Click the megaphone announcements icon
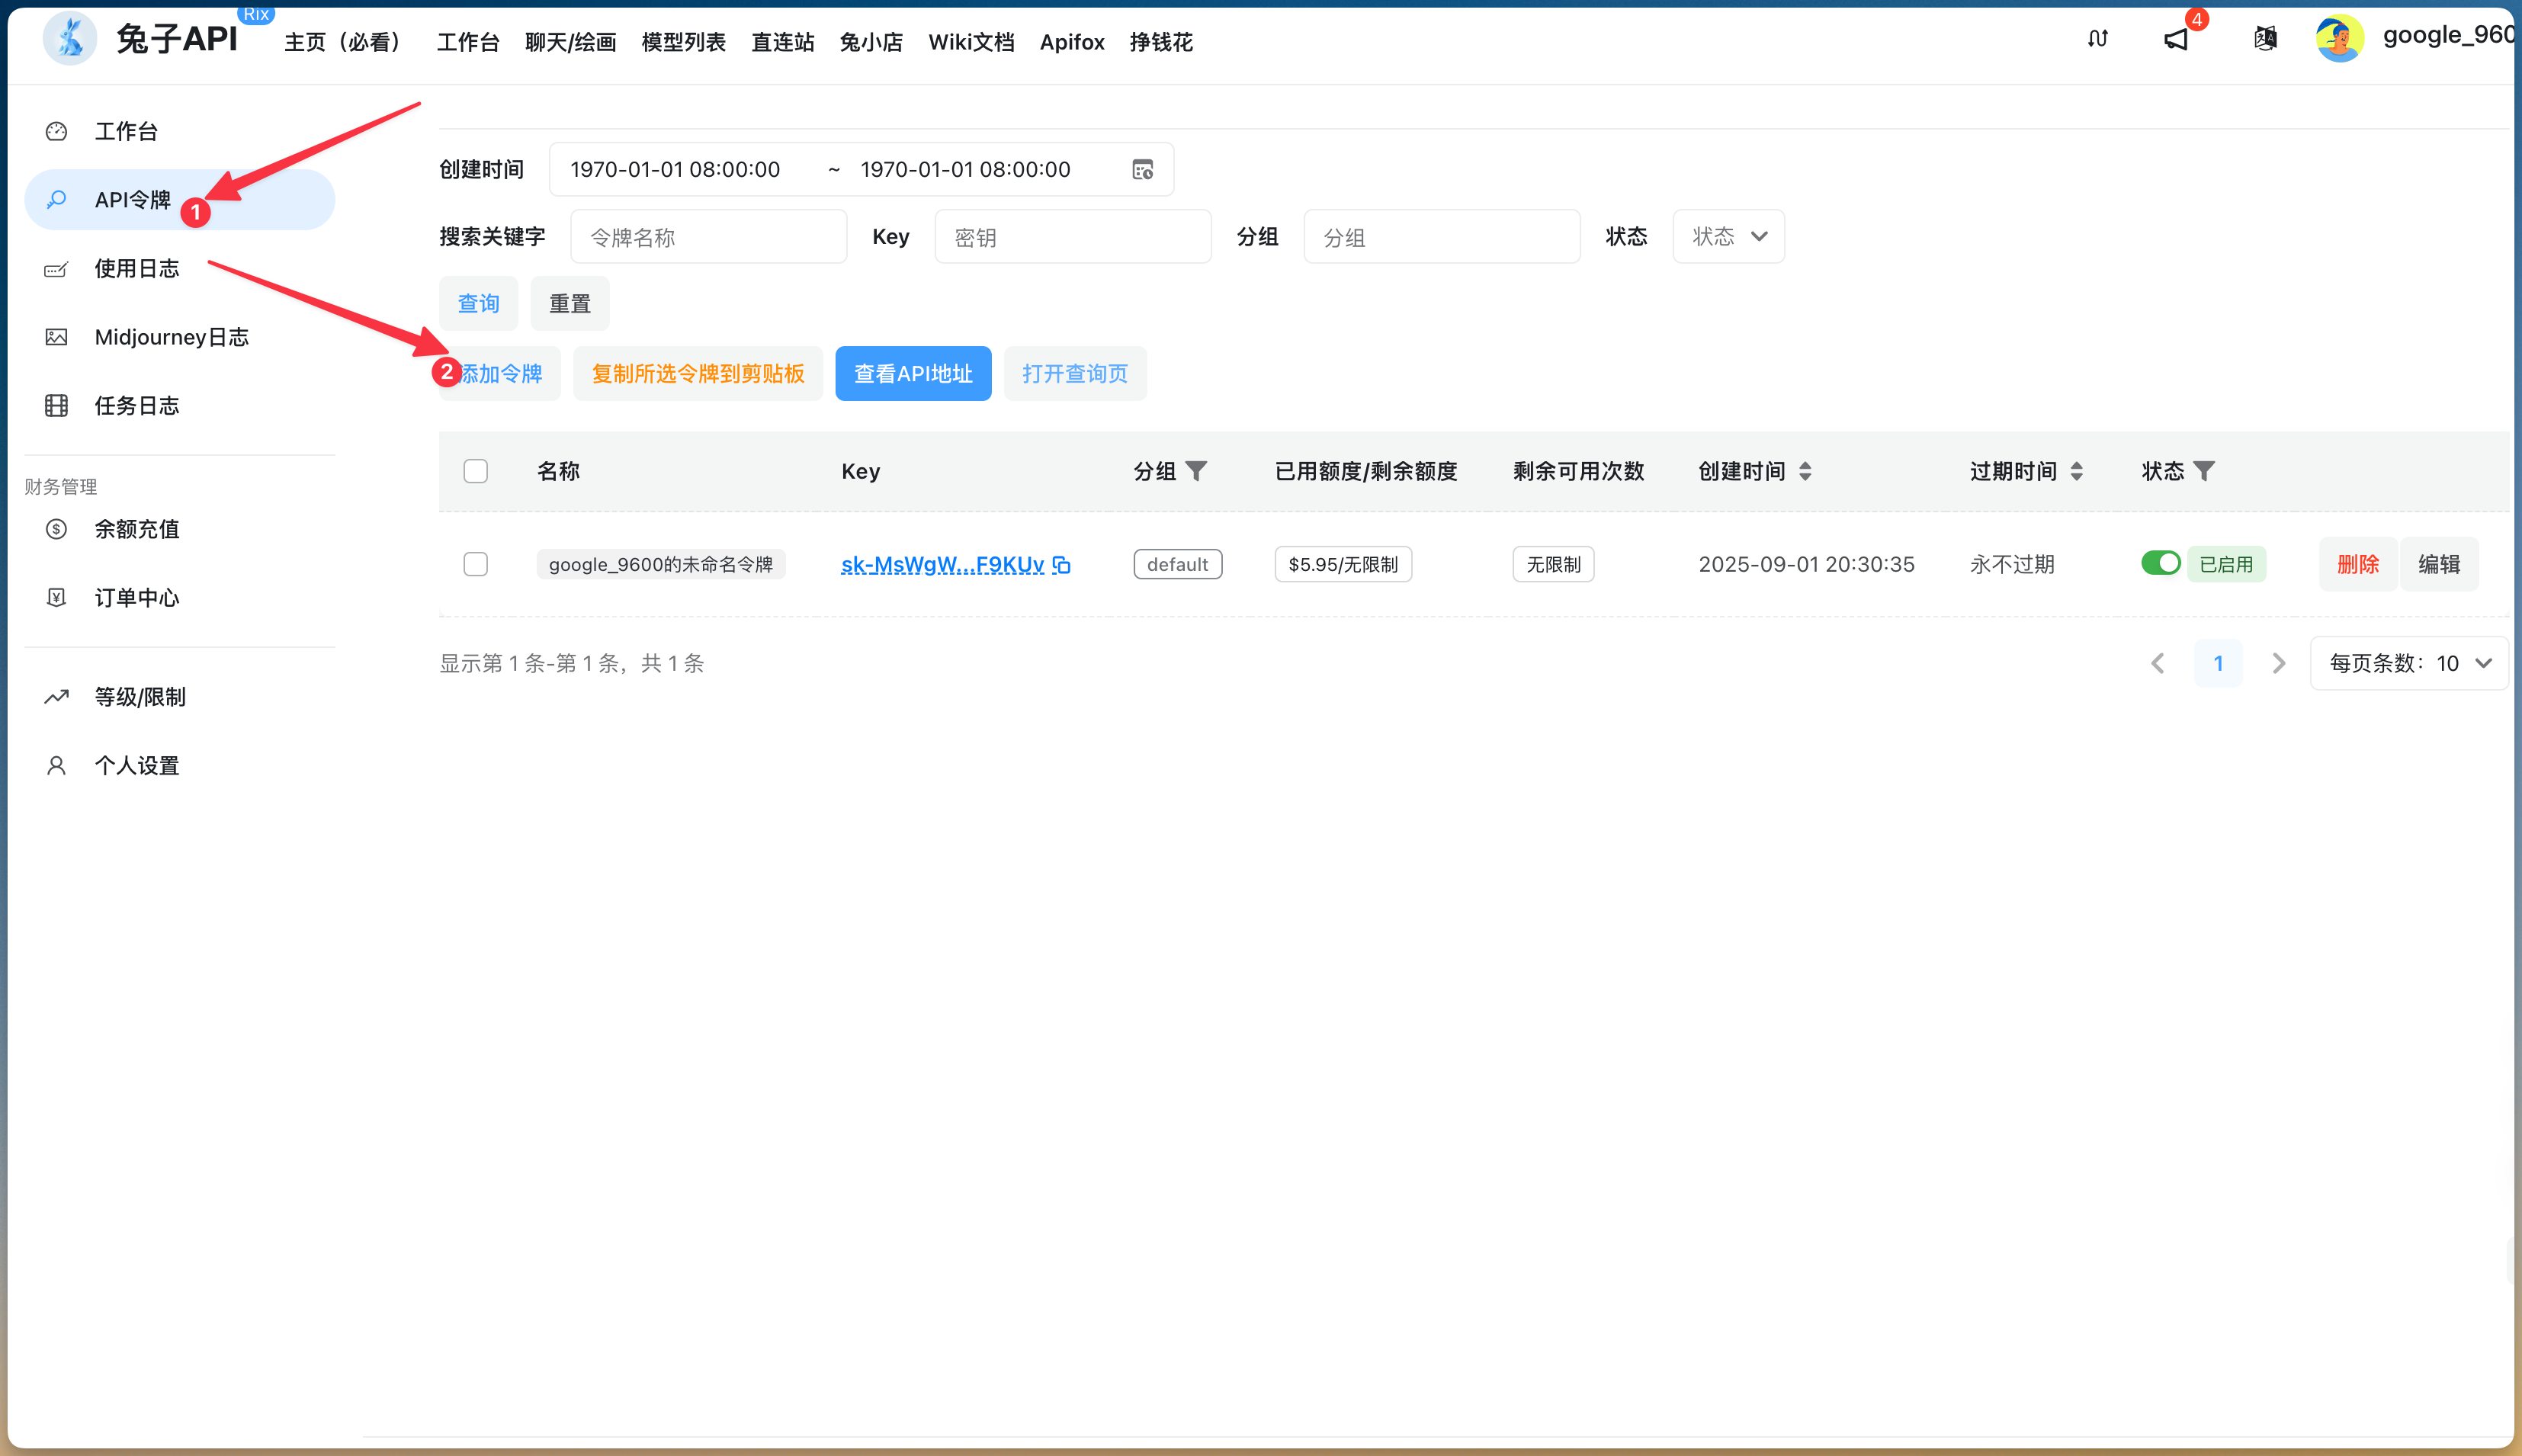Image resolution: width=2522 pixels, height=1456 pixels. pos(2177,38)
